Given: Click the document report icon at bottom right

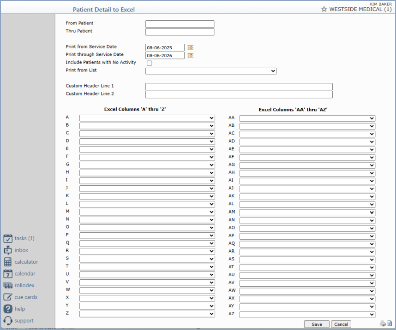Looking at the screenshot, I should click(390, 323).
